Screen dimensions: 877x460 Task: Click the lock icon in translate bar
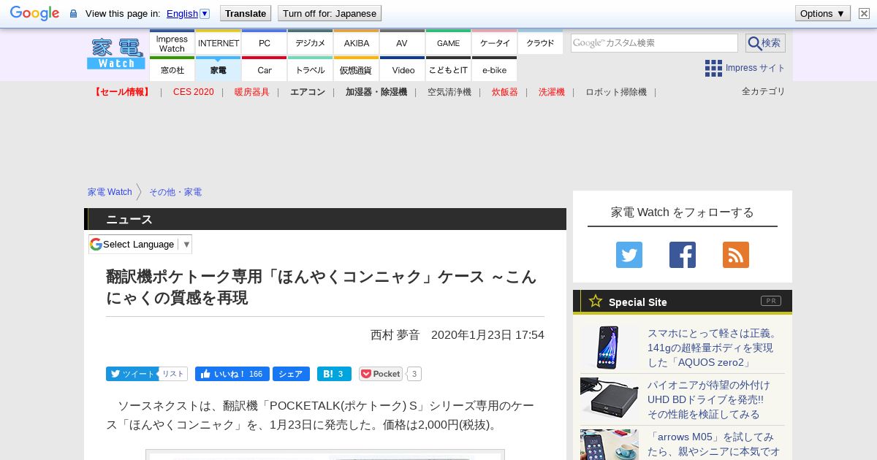click(73, 13)
